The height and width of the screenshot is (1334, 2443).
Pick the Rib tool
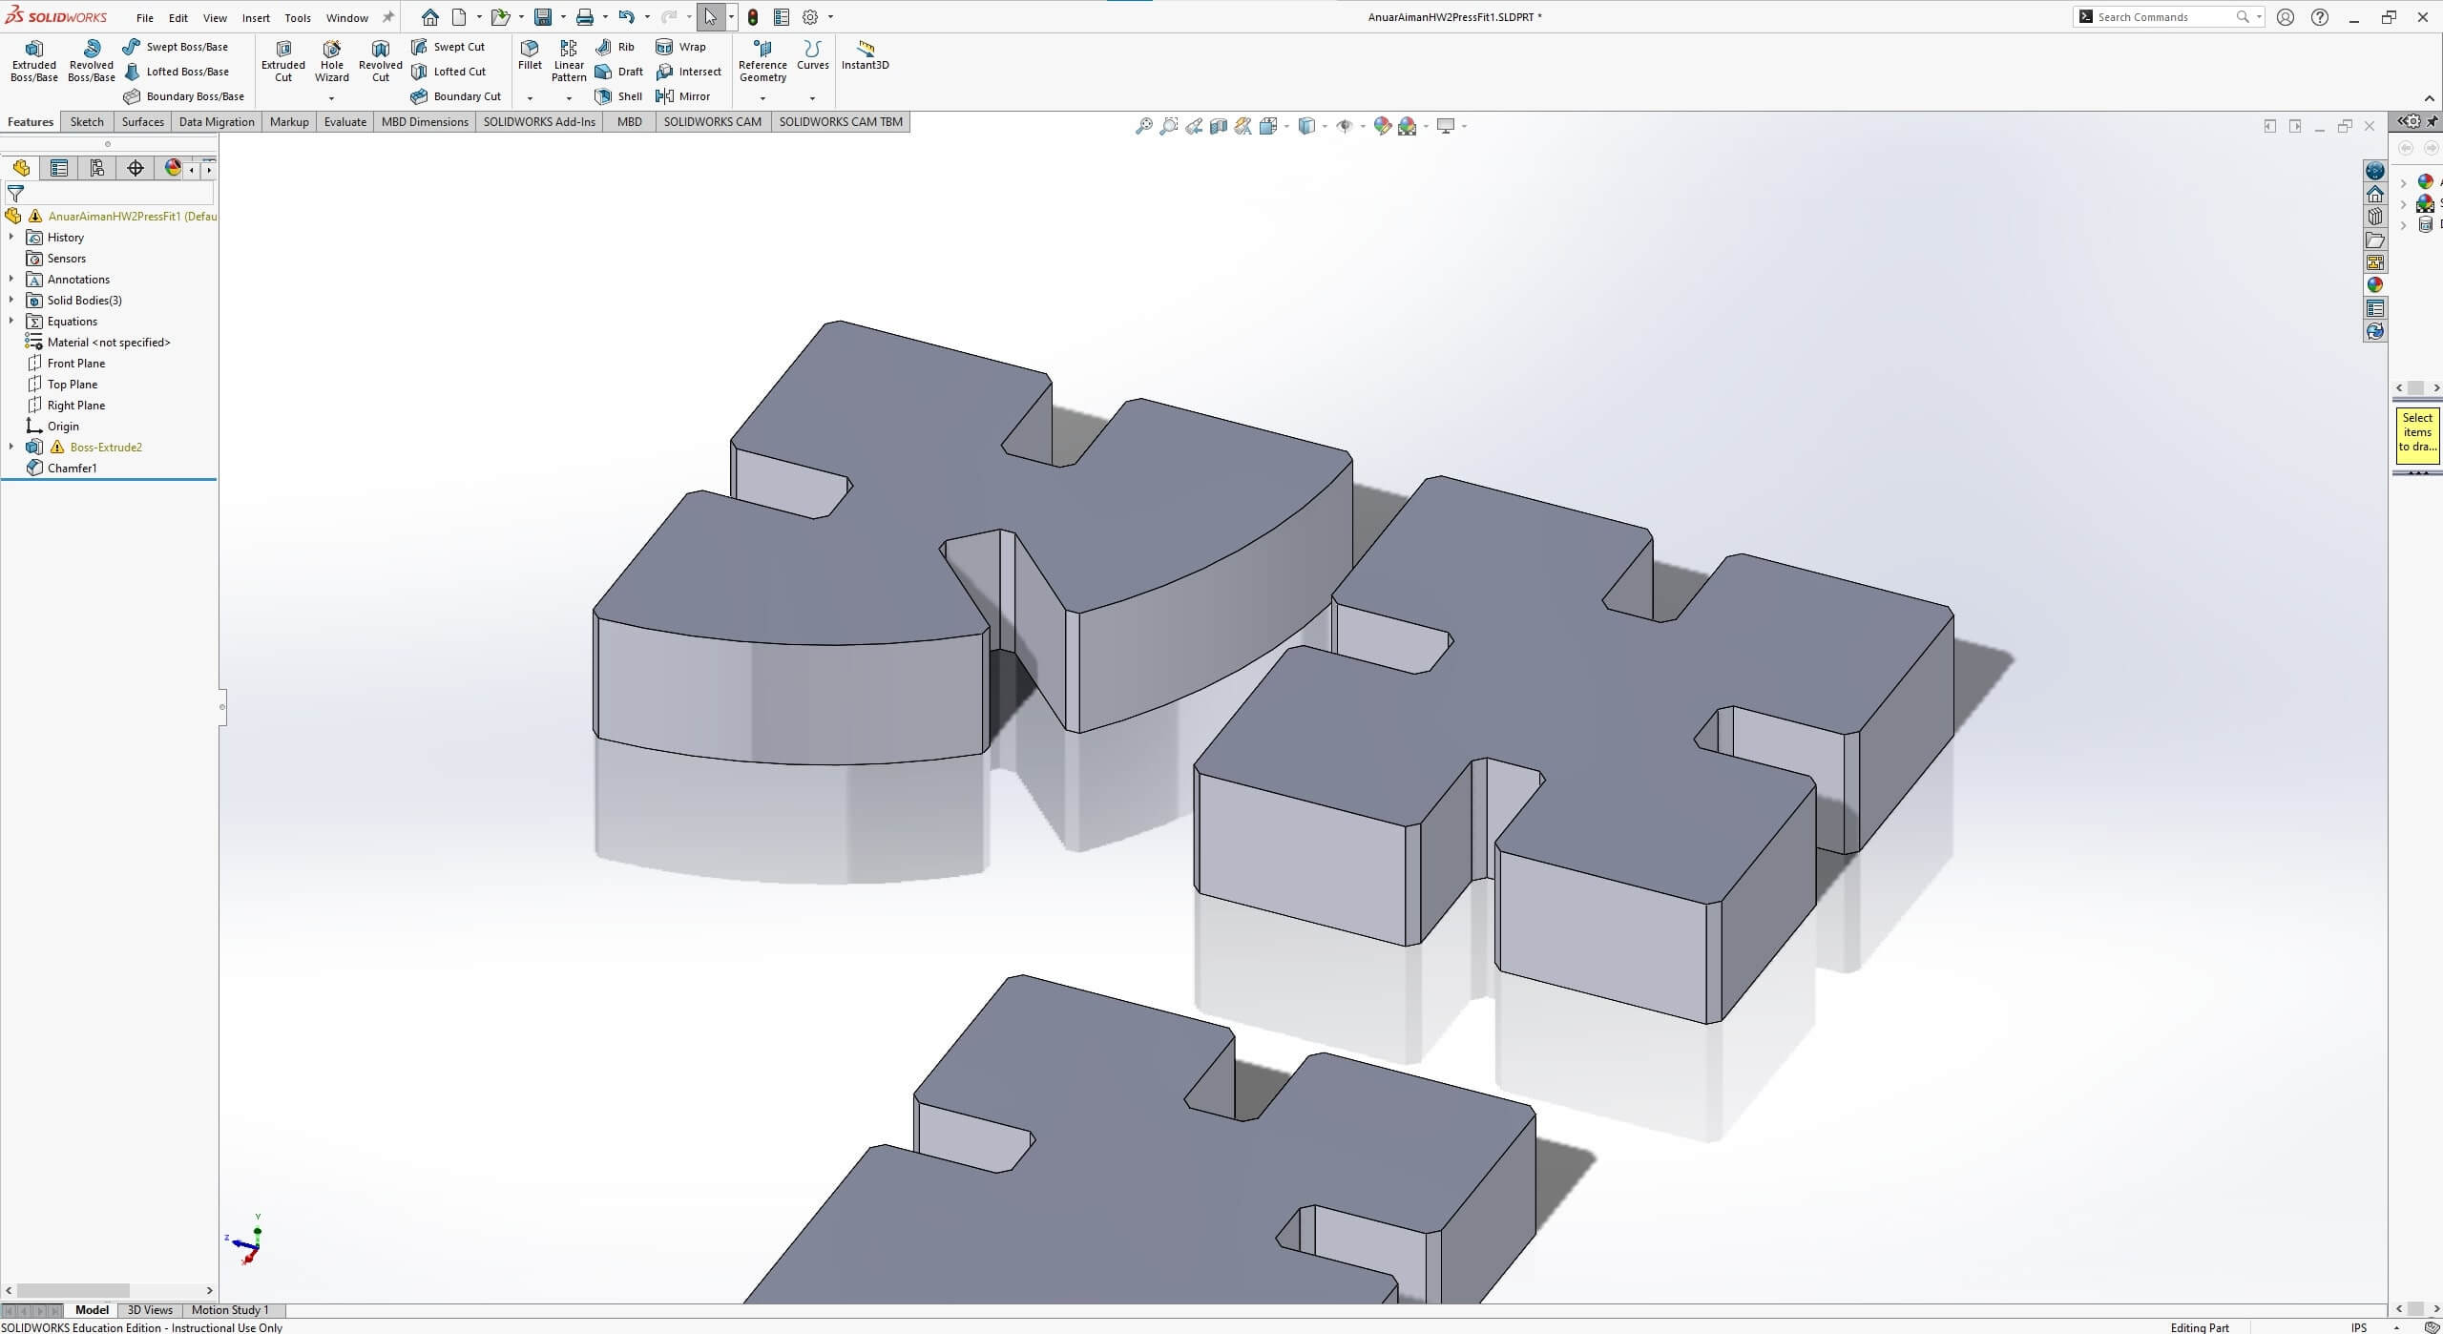click(x=616, y=47)
